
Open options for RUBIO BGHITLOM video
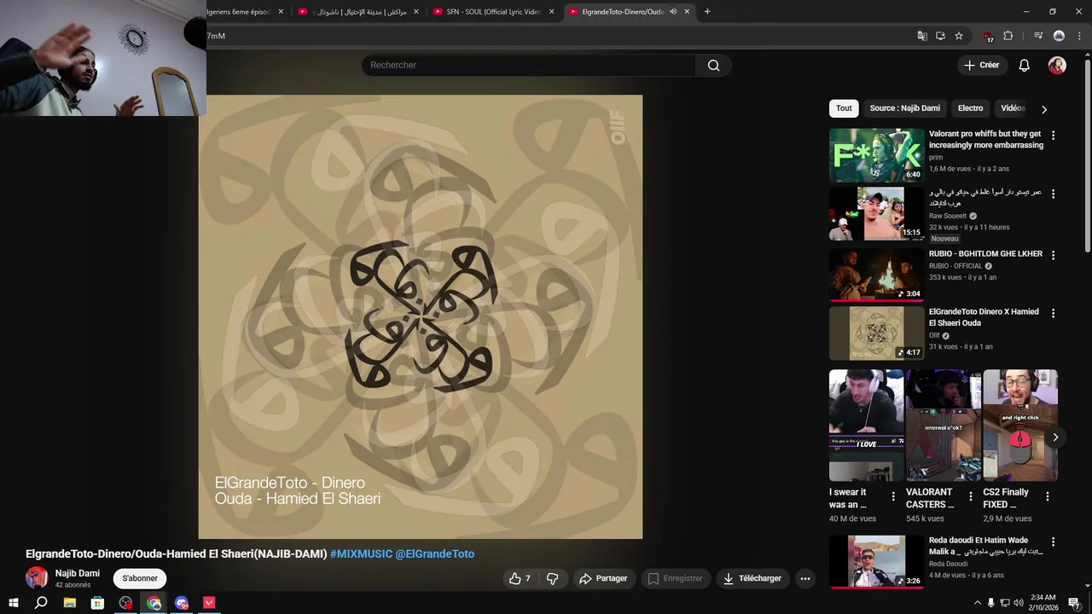click(1053, 255)
